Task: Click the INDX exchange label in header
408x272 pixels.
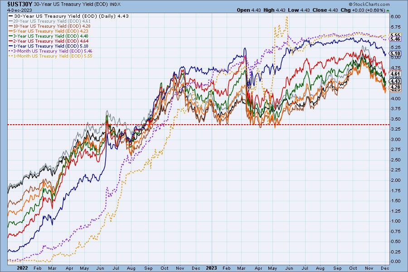Action: pyautogui.click(x=115, y=5)
